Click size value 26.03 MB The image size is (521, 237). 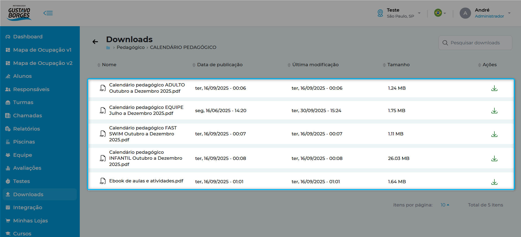click(x=399, y=158)
